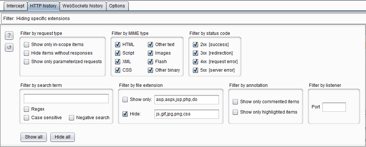
Task: Click the listener Port field
Action: [334, 107]
